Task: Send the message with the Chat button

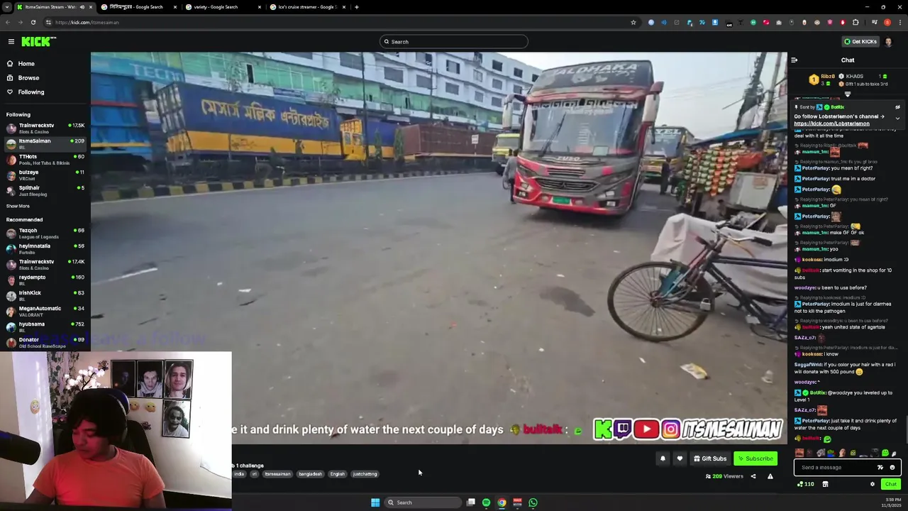Action: point(891,484)
